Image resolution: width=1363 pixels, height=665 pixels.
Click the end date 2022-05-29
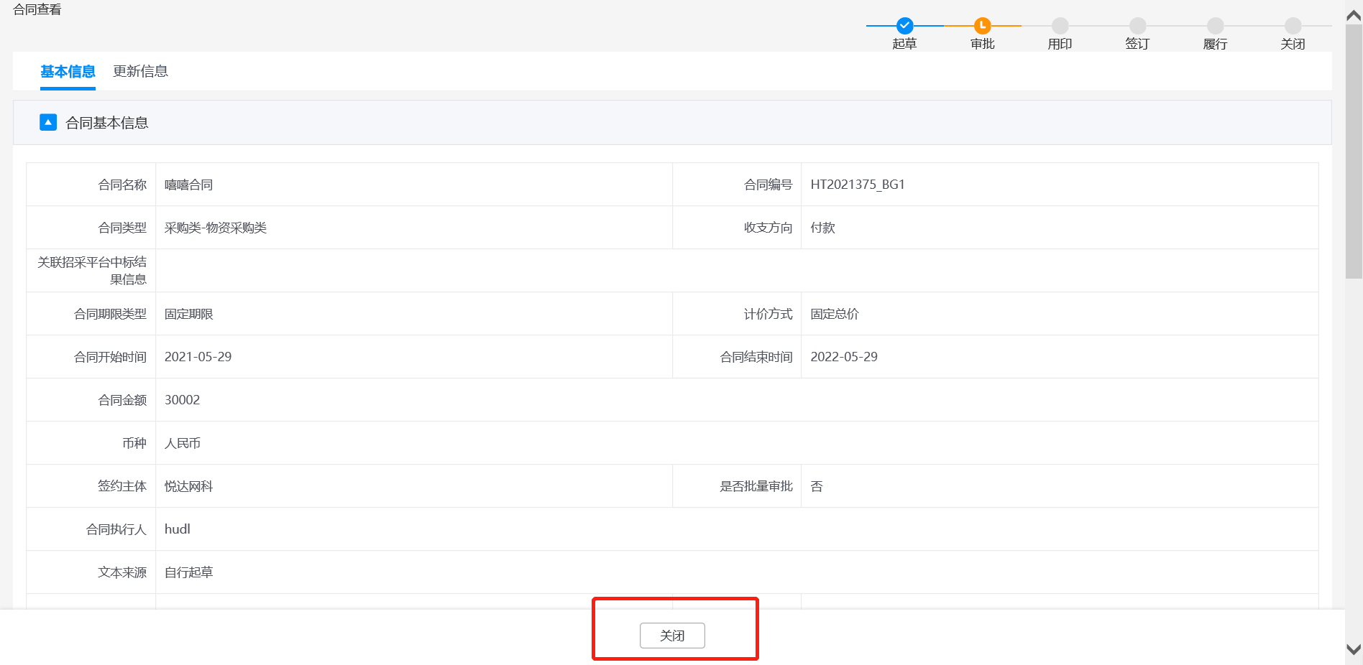[x=843, y=357]
